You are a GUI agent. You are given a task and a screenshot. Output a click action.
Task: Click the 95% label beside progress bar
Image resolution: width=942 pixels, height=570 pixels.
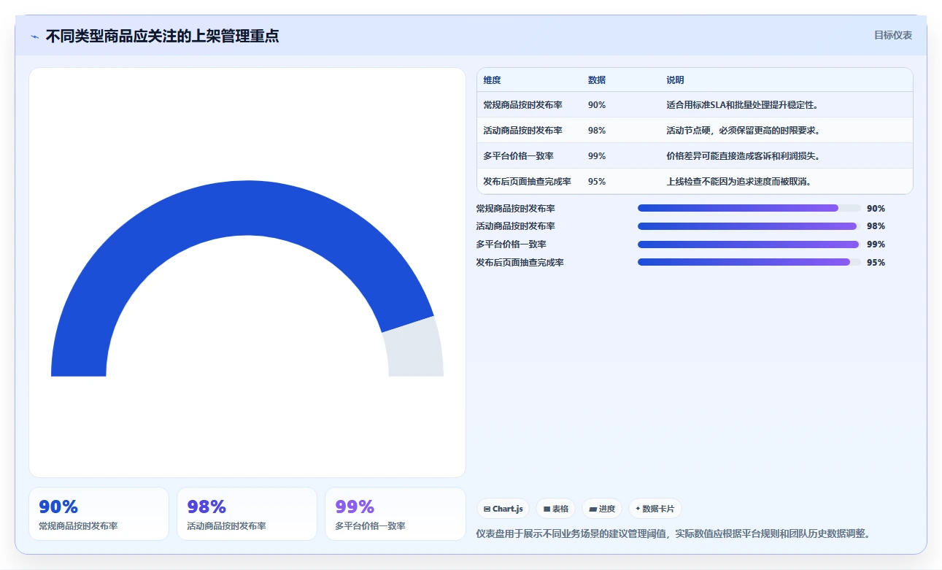[x=876, y=262]
